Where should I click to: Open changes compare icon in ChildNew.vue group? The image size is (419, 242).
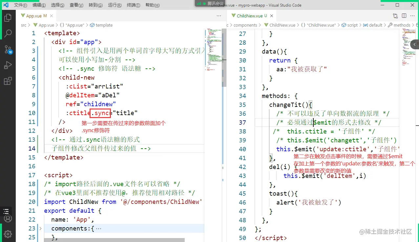click(395, 16)
